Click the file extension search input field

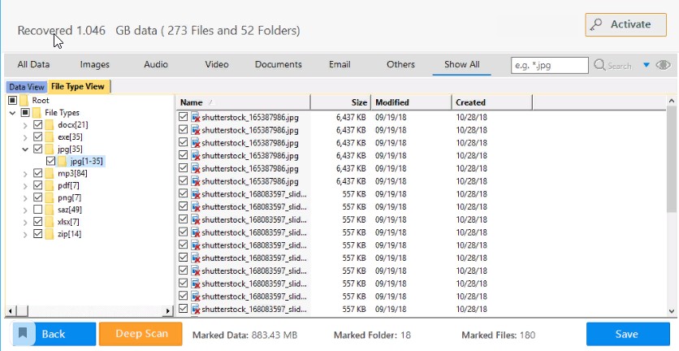(549, 65)
